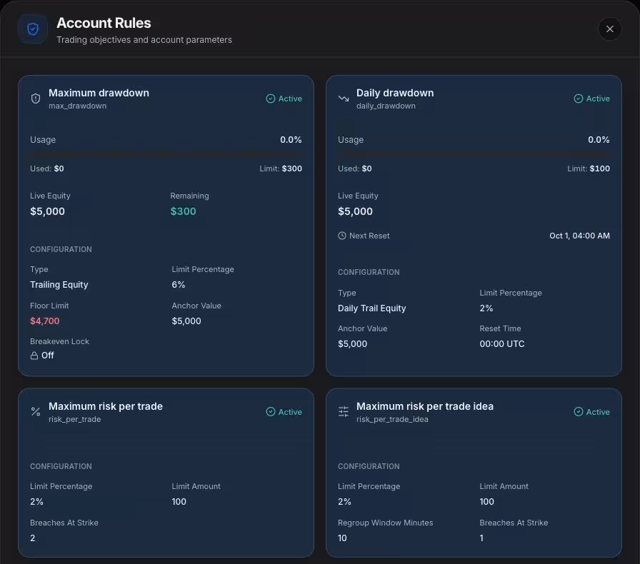The width and height of the screenshot is (640, 564).
Task: Click Breaches At Strike value 1
Action: tap(481, 538)
